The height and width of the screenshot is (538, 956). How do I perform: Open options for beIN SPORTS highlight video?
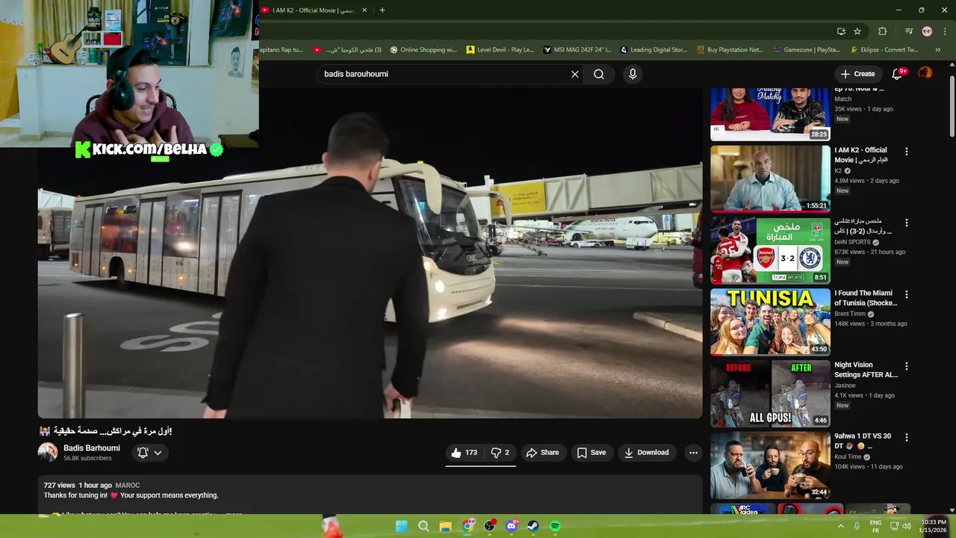907,223
